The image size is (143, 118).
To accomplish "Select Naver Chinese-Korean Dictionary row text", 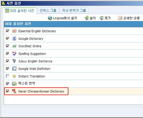I will [x=41, y=91].
